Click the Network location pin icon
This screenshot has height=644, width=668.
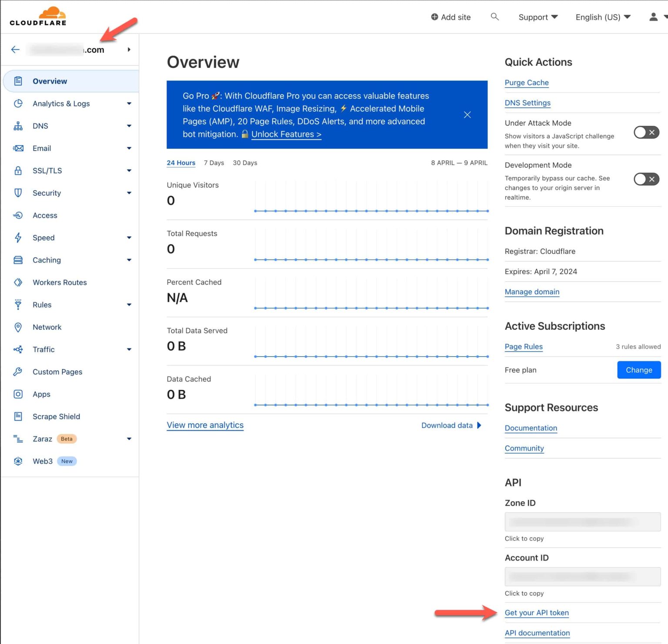coord(18,327)
